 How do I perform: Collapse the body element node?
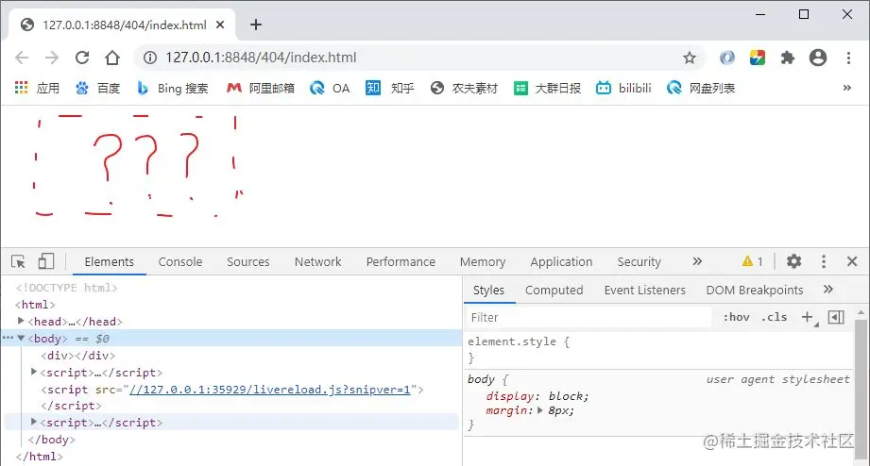(21, 338)
